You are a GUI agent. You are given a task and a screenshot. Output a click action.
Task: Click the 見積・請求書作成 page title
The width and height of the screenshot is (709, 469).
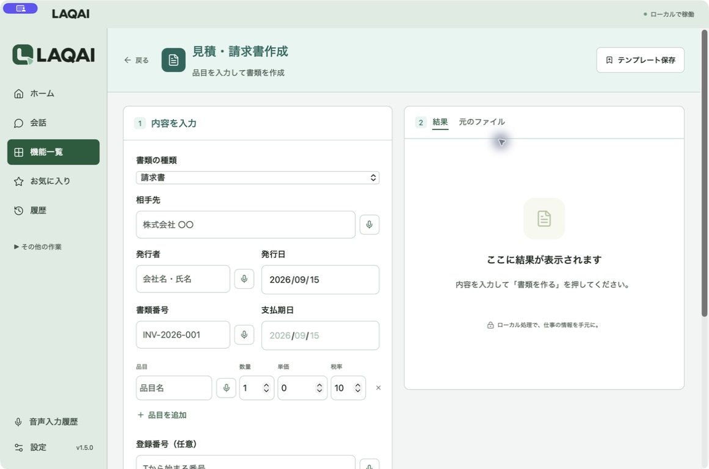coord(240,51)
